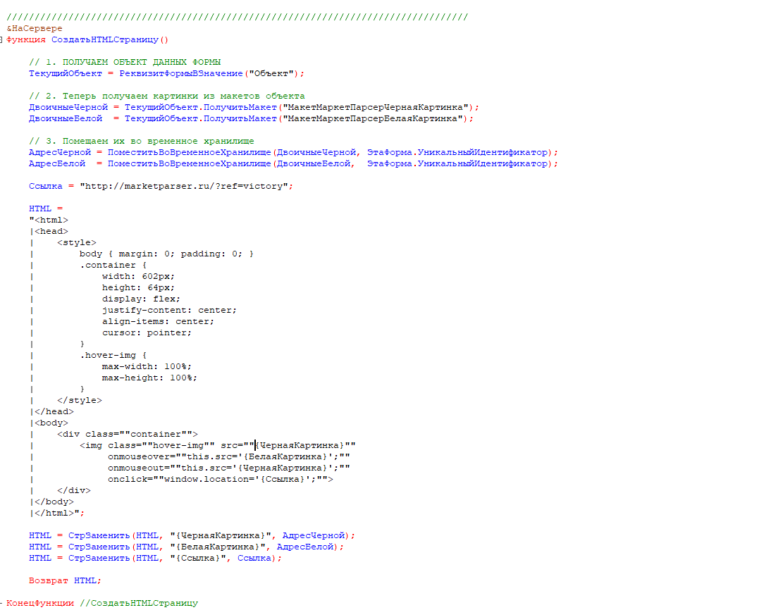Click the Функция keyword
The width and height of the screenshot is (783, 610).
pyautogui.click(x=26, y=39)
